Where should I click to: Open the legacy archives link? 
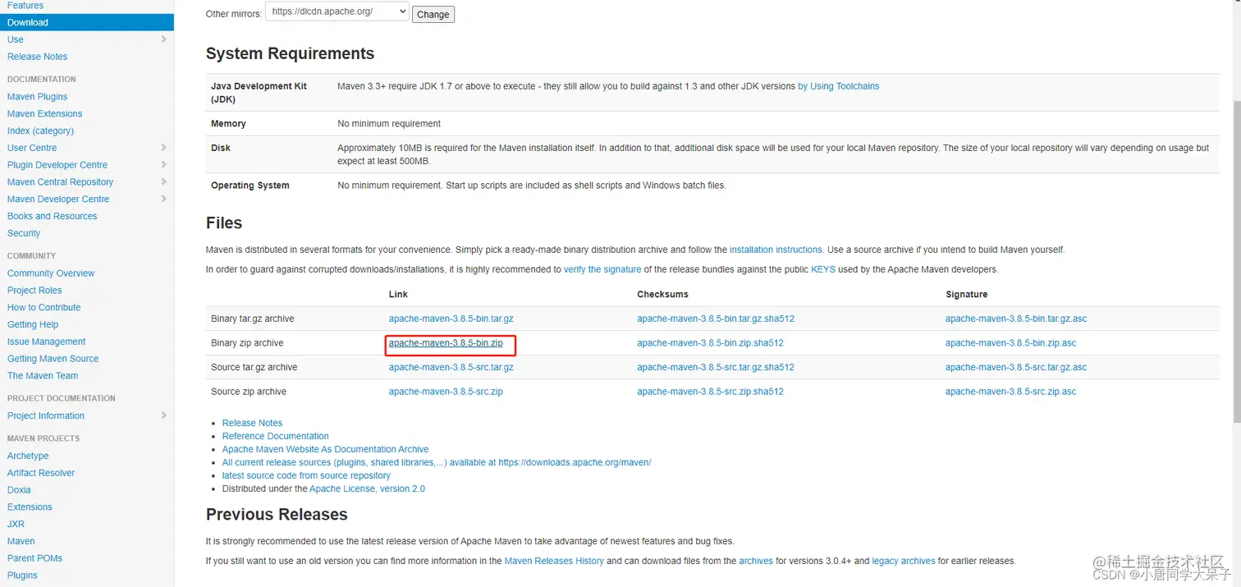coord(904,561)
